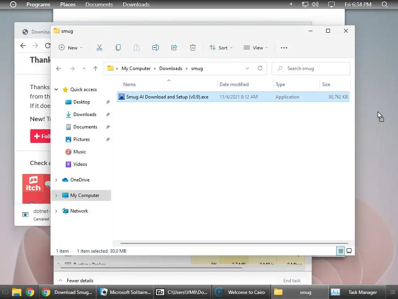Click the Rename icon in toolbar
This screenshot has height=299, width=398.
click(x=155, y=47)
